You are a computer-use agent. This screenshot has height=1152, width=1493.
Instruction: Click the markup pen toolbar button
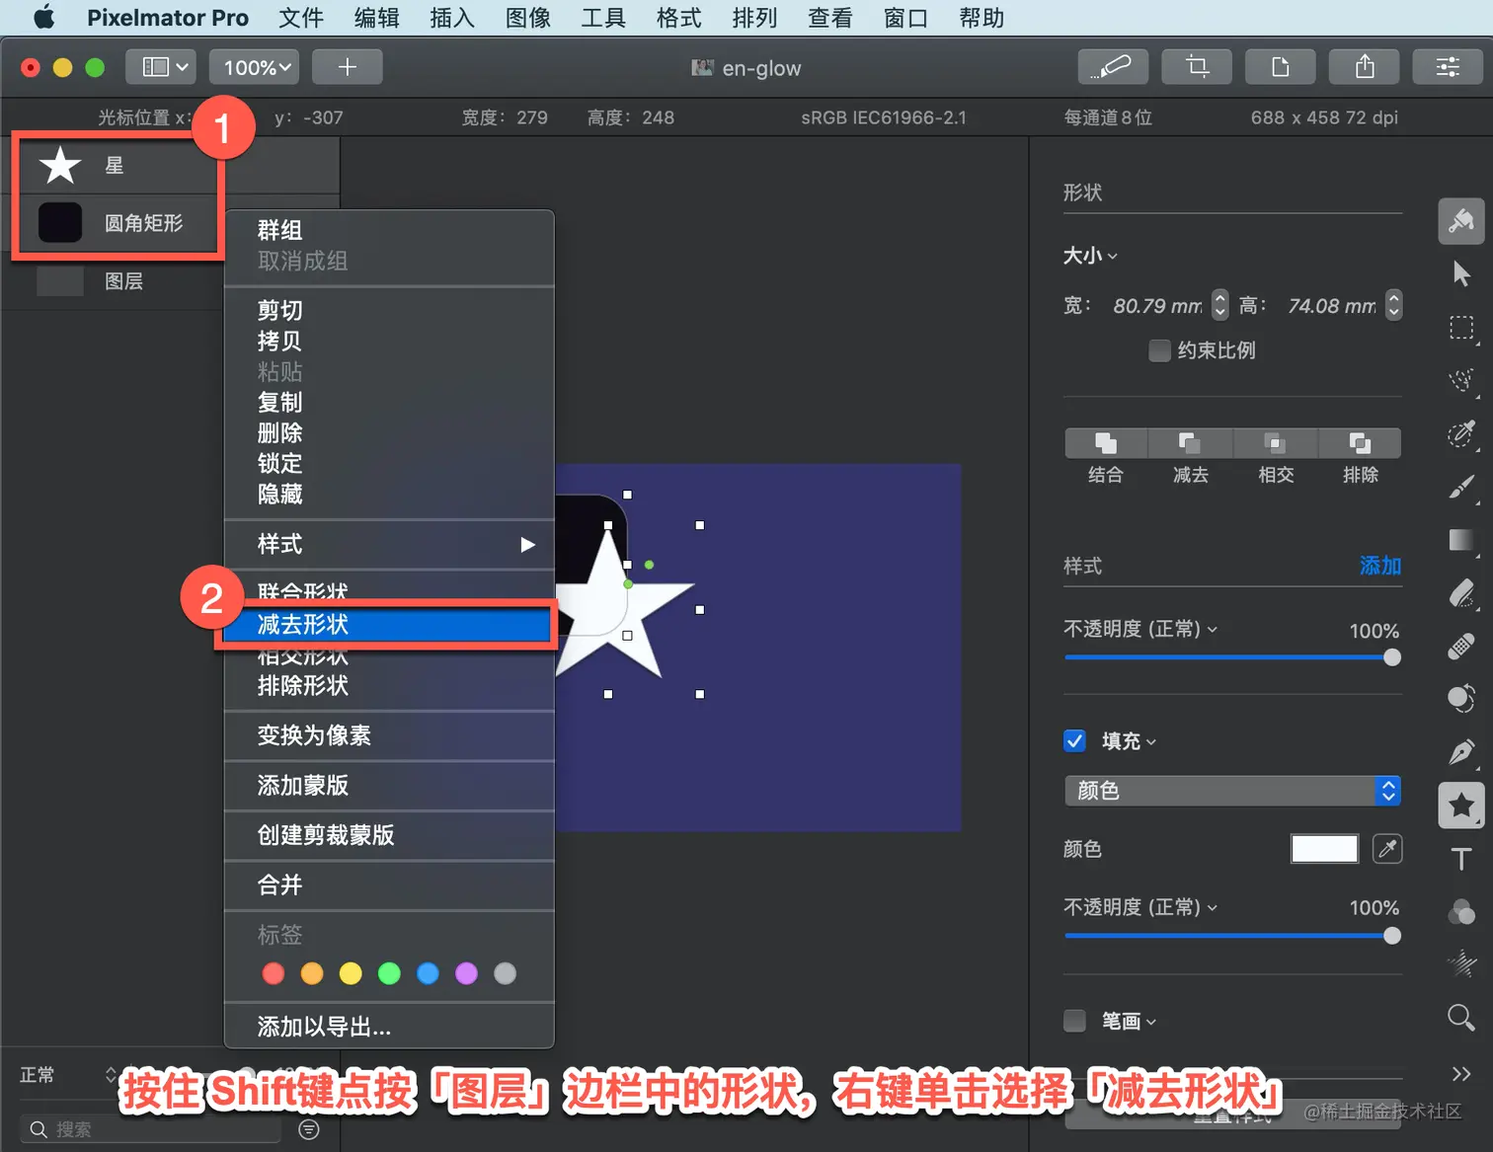pyautogui.click(x=1113, y=67)
